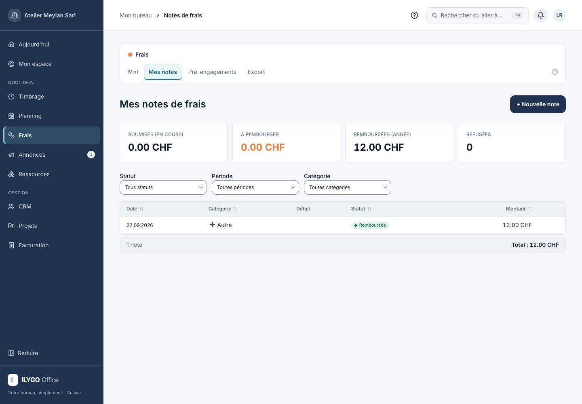Click the small help icon in Frais card
582x404 pixels.
click(x=555, y=72)
